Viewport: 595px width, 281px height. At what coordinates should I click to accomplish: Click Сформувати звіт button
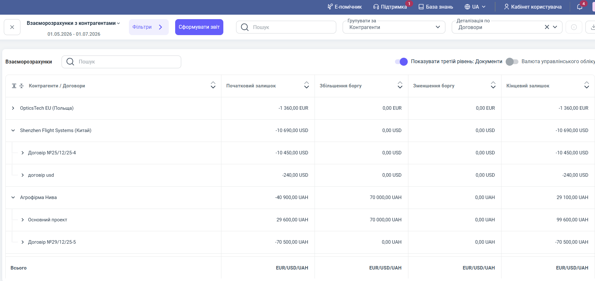pyautogui.click(x=199, y=27)
